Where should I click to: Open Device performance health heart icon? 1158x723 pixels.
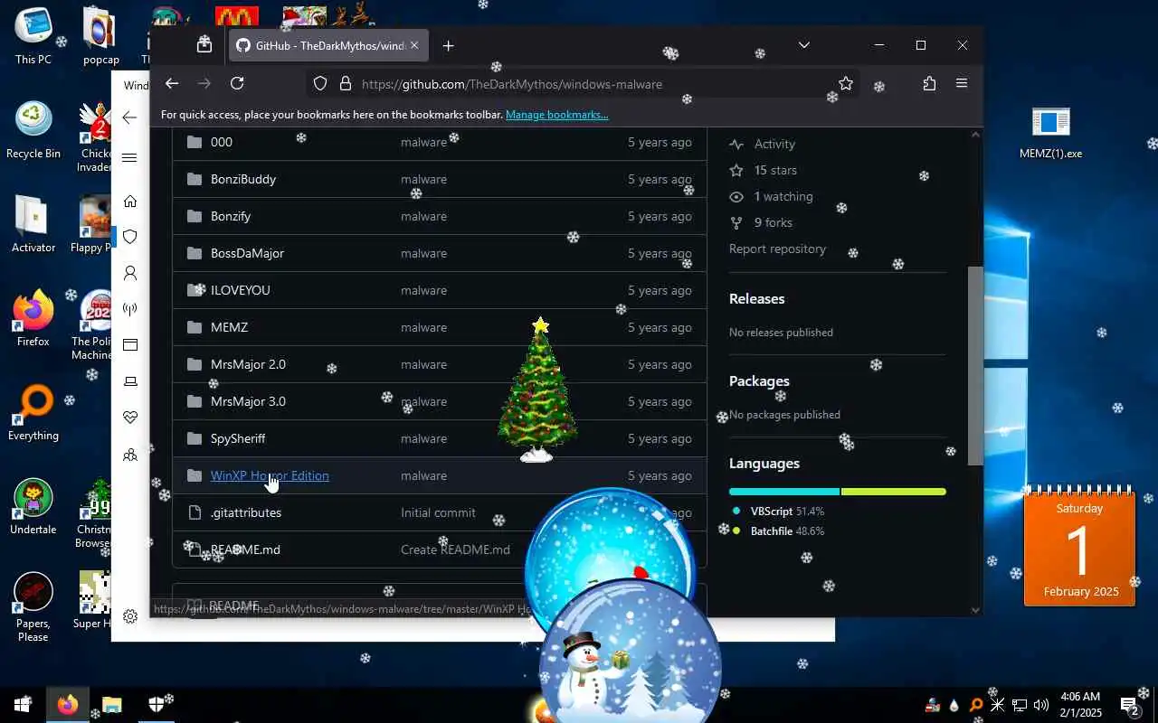tap(130, 418)
